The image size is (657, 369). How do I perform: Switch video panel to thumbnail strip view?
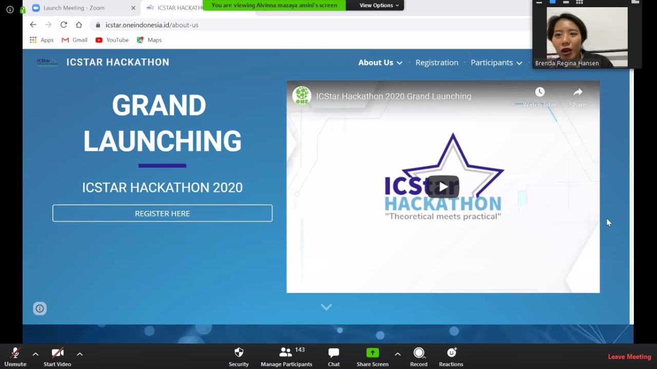pyautogui.click(x=566, y=2)
